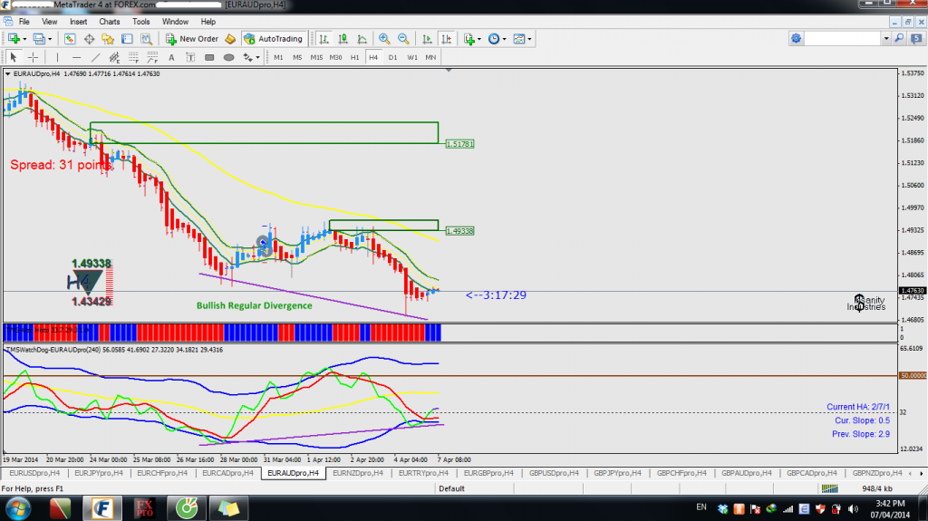
Task: Open the Charts menu
Action: coord(110,22)
